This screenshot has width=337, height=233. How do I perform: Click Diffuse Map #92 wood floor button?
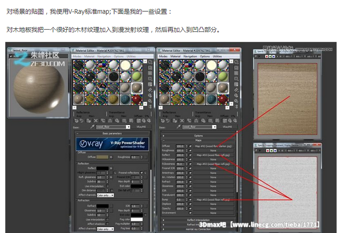pos(213,146)
